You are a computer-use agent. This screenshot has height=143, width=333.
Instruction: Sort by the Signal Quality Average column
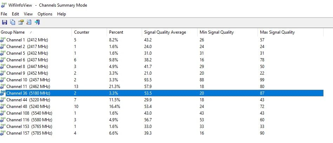[165, 32]
